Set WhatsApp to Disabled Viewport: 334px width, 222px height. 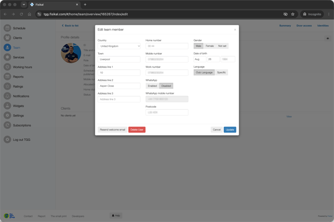(x=166, y=86)
